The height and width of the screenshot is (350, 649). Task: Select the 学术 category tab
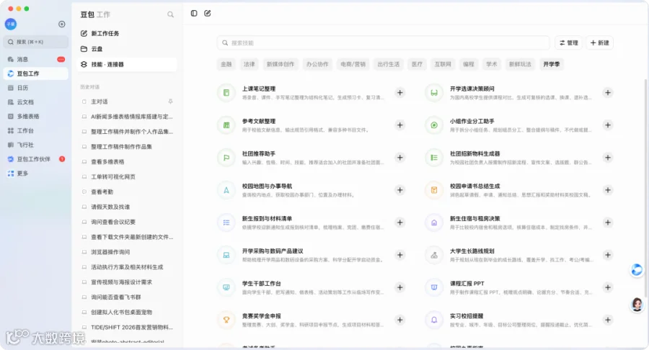pyautogui.click(x=491, y=64)
